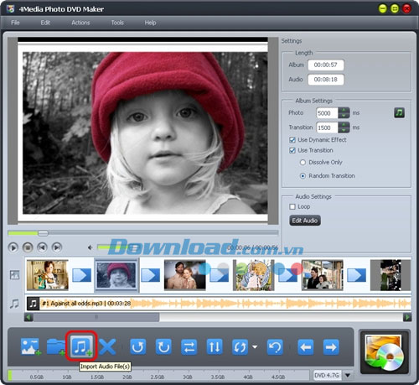Screen dimensions: 419x385
Task: Select the circular wedding photo thumbnail
Action: pyautogui.click(x=254, y=274)
